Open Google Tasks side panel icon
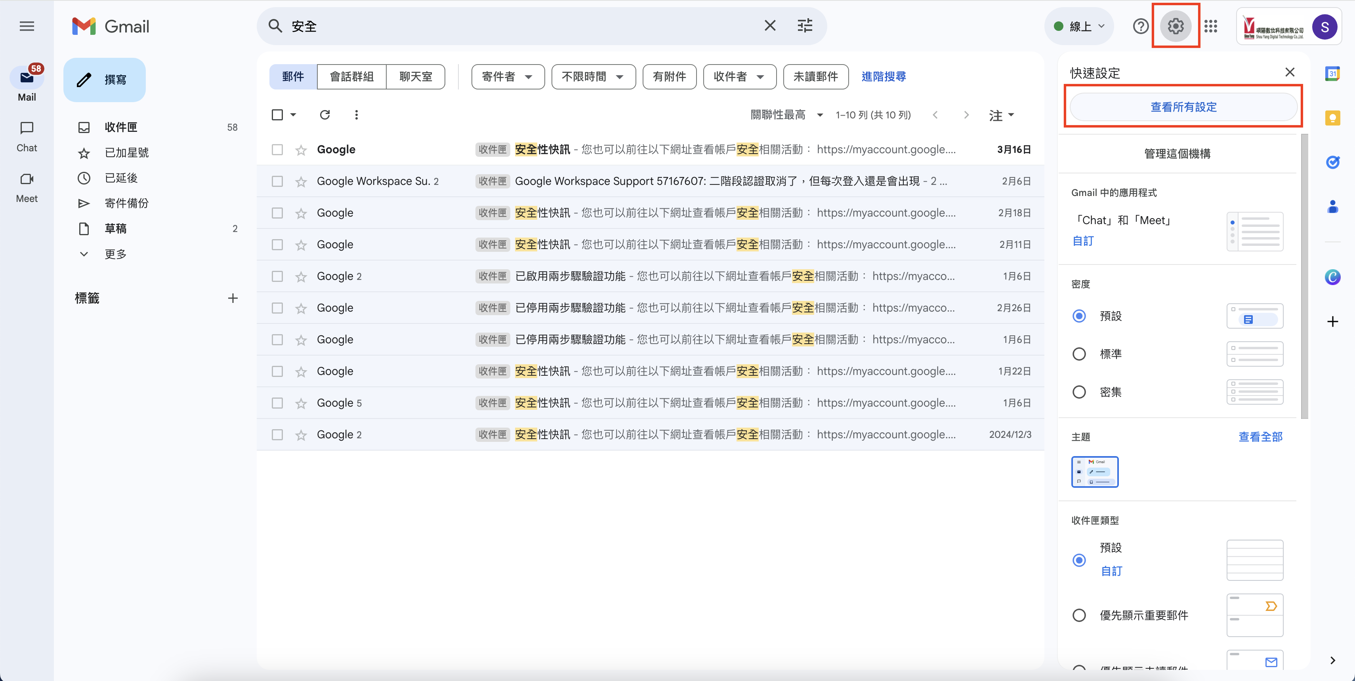 (1332, 162)
